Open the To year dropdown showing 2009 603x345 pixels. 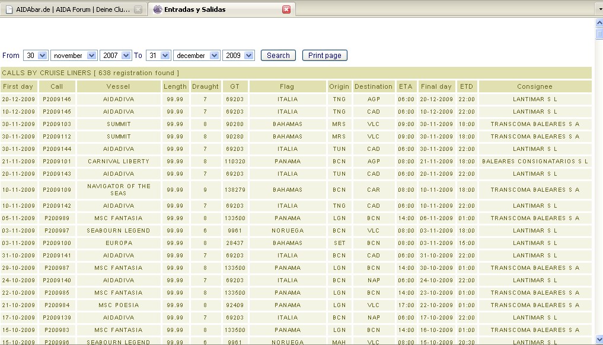(x=239, y=56)
